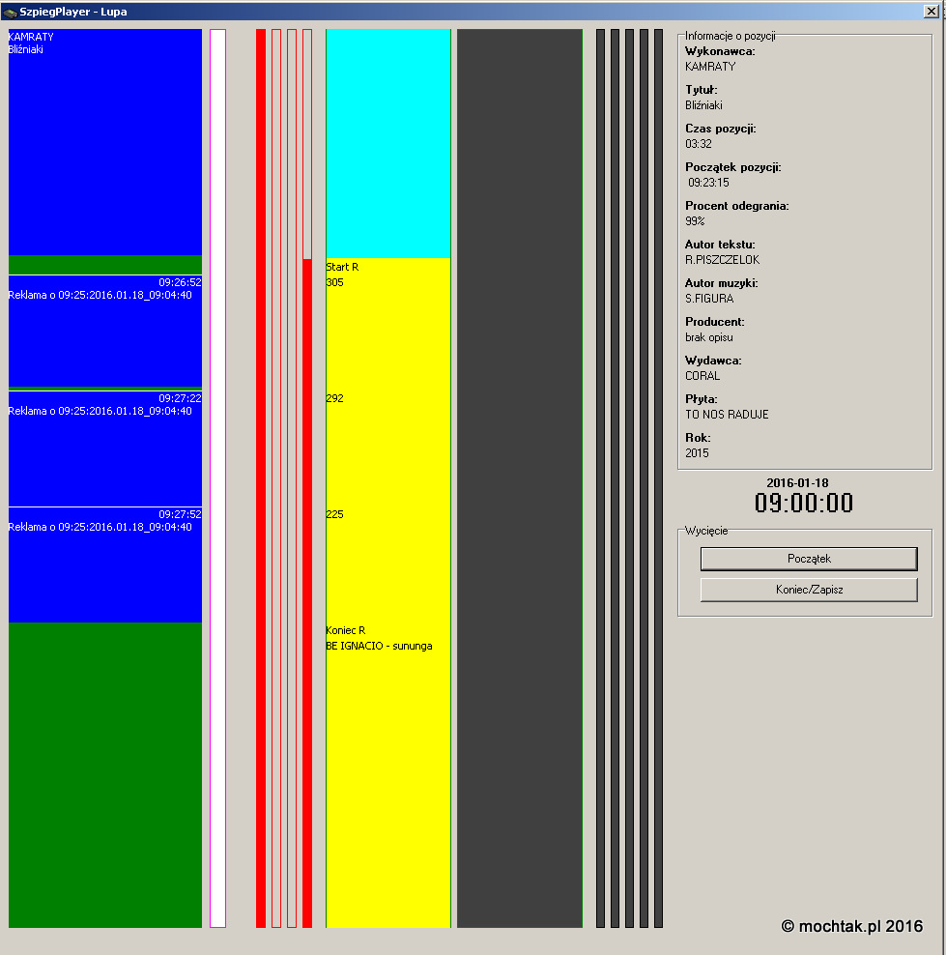Click the large green block below the Reklama entries
The width and height of the screenshot is (946, 955).
[104, 774]
